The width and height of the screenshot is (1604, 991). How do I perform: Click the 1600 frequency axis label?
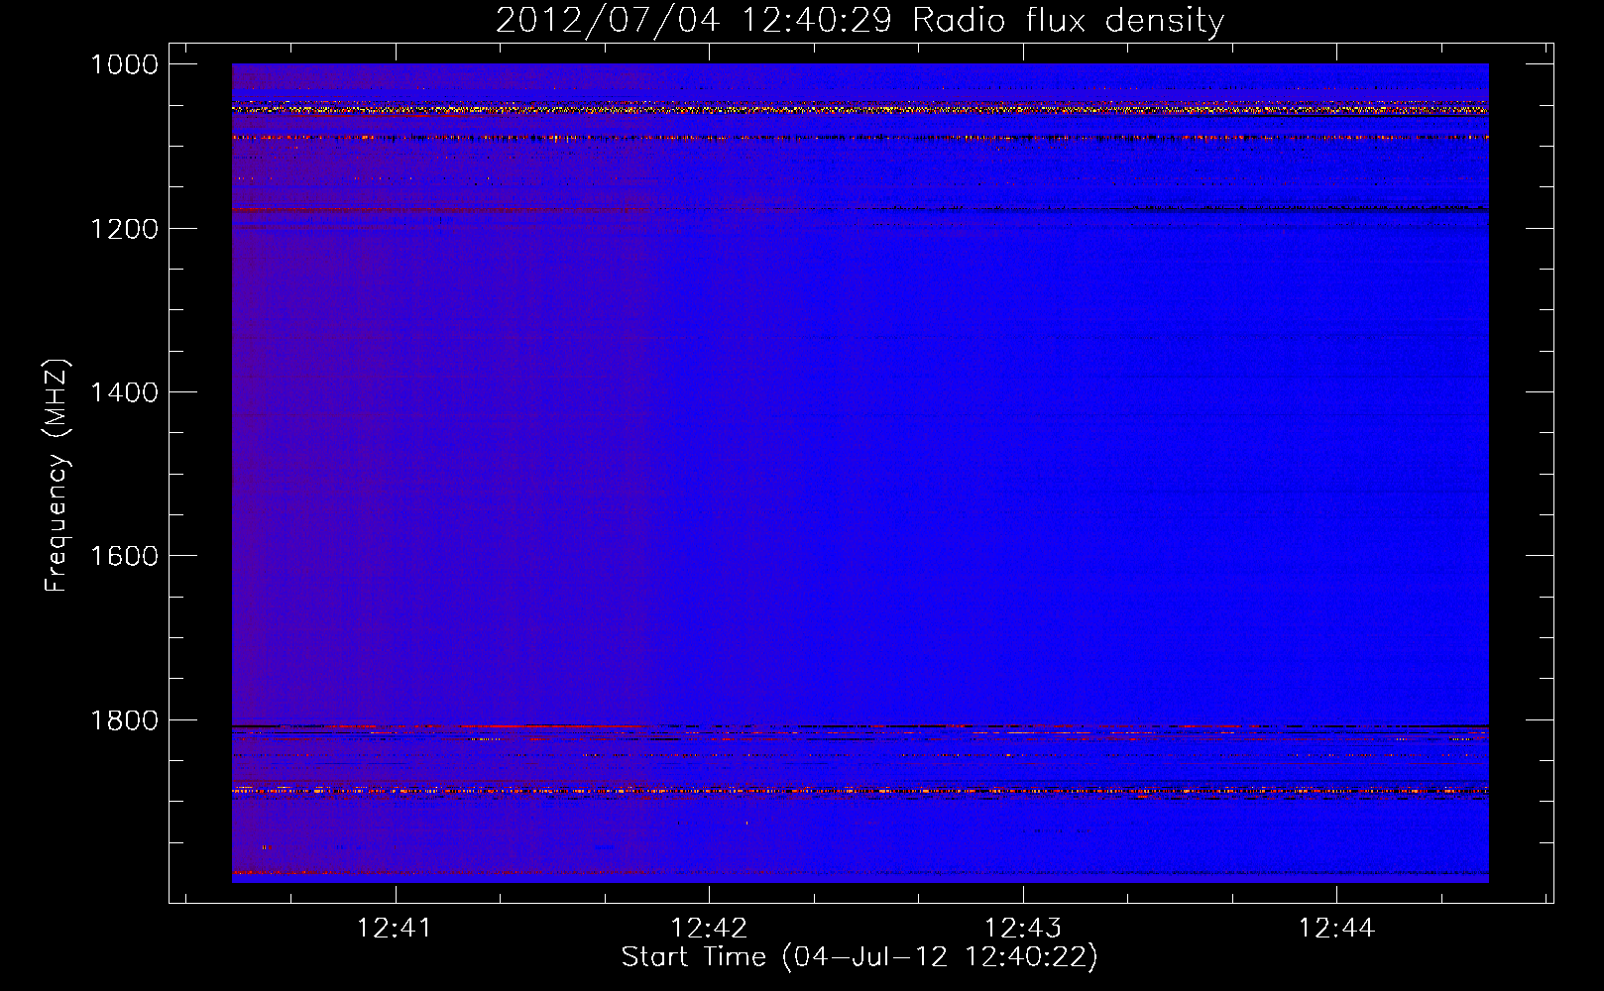124,556
